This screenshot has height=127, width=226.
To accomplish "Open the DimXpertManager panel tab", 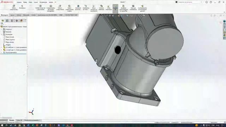I will point(17,21).
